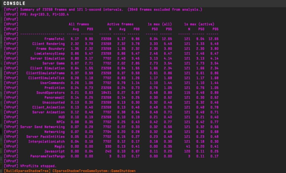The height and width of the screenshot is (173, 286).
Task: Click the 18431 count in SoundOperators row
Action: click(106, 93)
